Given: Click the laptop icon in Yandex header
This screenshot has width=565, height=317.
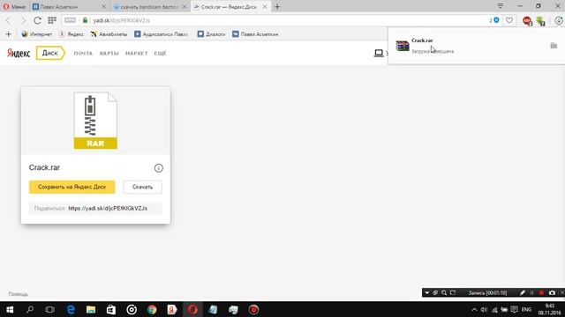Looking at the screenshot, I should (x=379, y=53).
